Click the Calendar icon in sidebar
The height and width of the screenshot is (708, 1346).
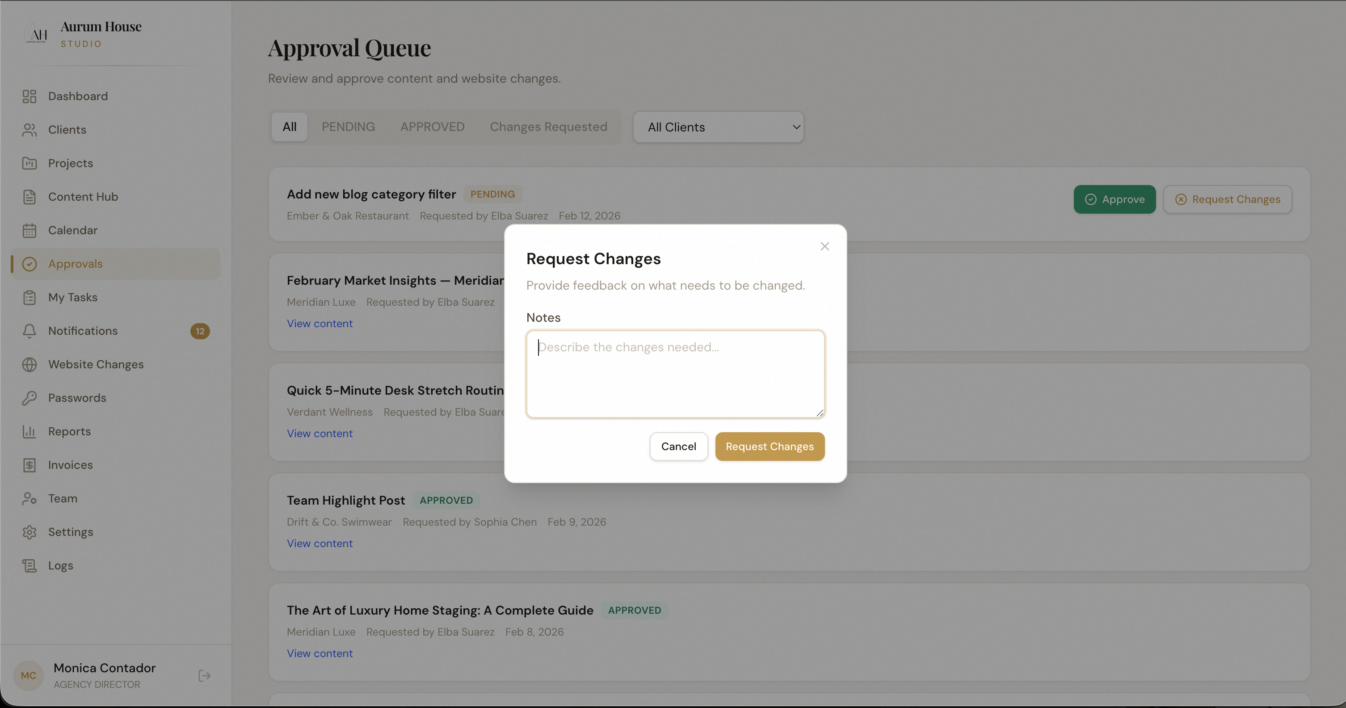29,231
